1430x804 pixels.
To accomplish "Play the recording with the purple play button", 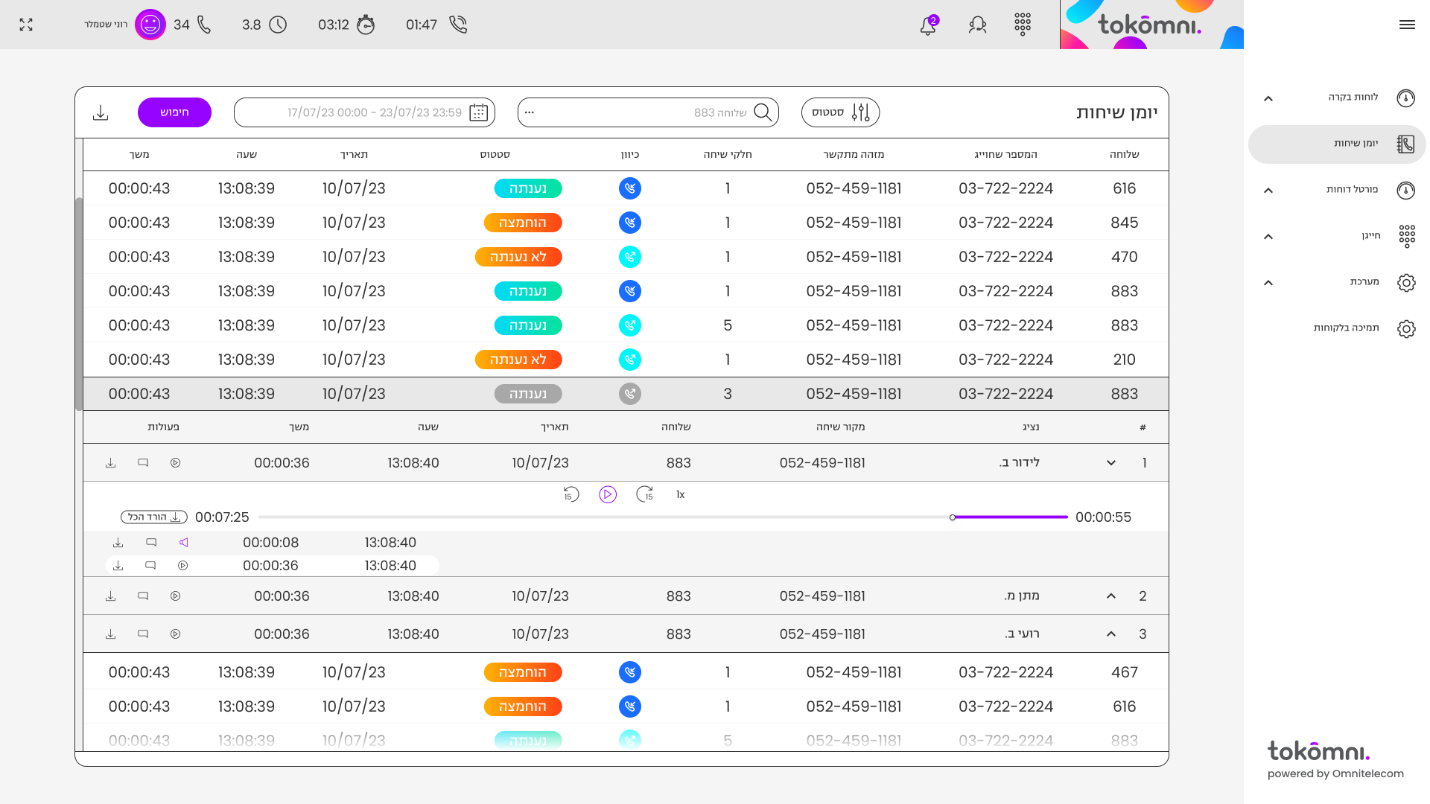I will (608, 494).
